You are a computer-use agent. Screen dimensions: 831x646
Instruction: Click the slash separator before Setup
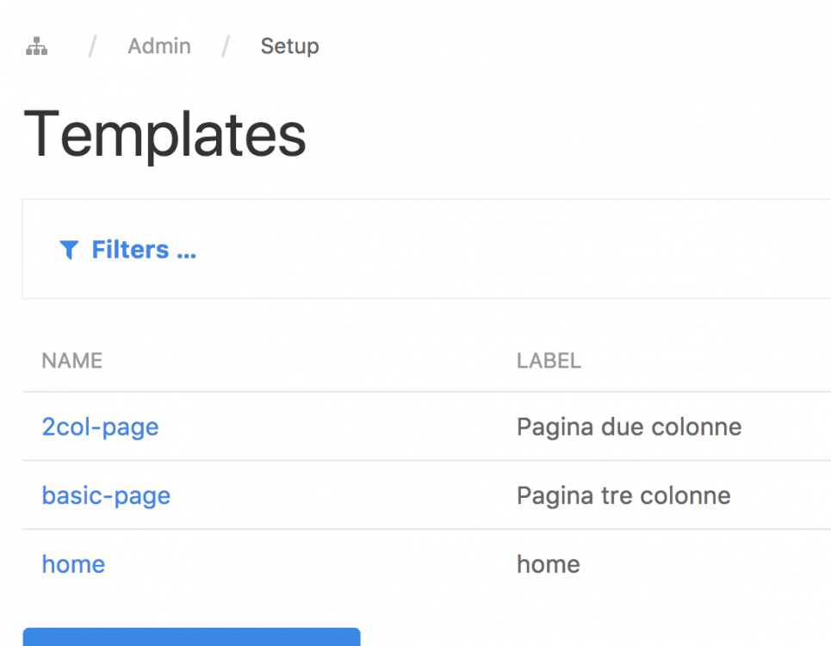click(x=226, y=46)
